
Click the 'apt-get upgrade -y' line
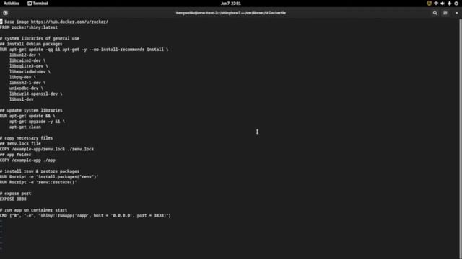pos(37,122)
